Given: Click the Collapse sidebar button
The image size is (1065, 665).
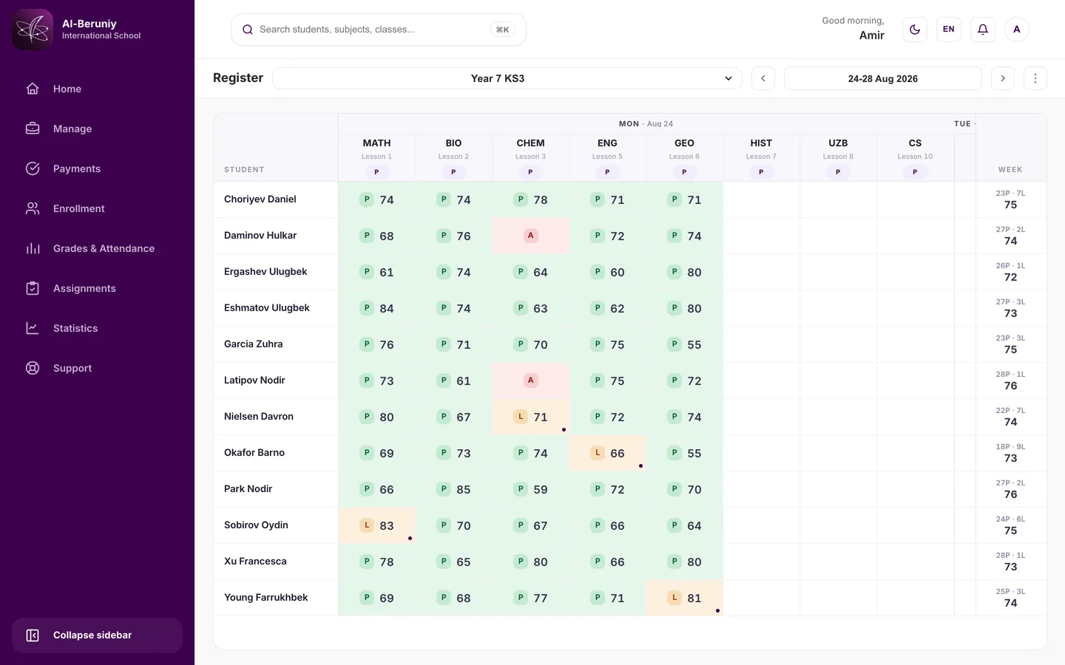Looking at the screenshot, I should (x=97, y=635).
